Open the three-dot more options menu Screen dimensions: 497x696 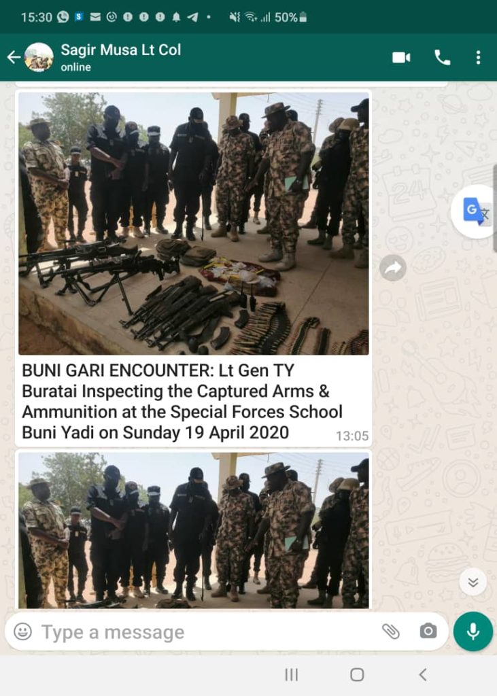pos(478,58)
